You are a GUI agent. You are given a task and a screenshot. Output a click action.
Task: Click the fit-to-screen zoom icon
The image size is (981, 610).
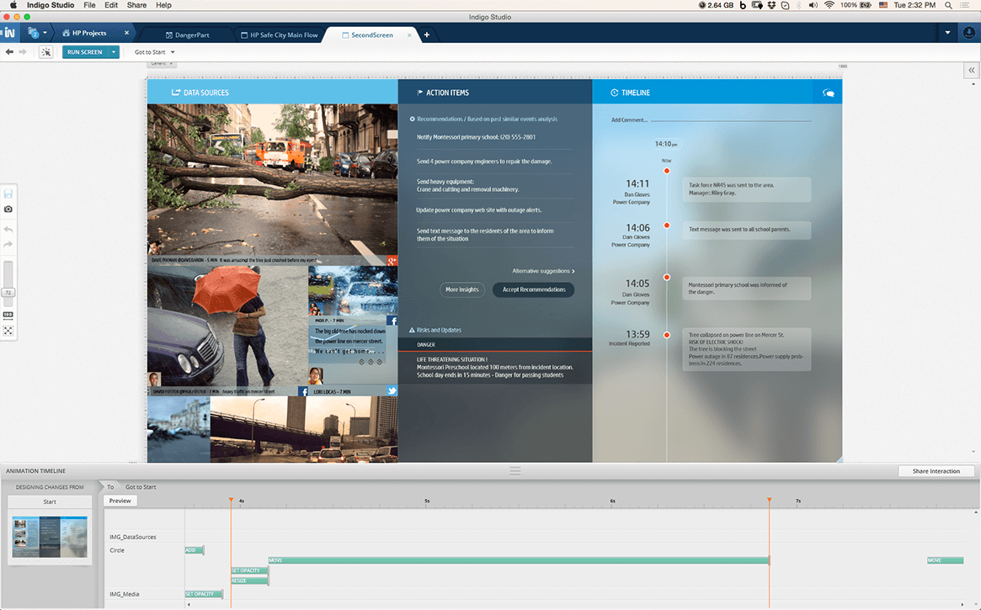[x=8, y=331]
